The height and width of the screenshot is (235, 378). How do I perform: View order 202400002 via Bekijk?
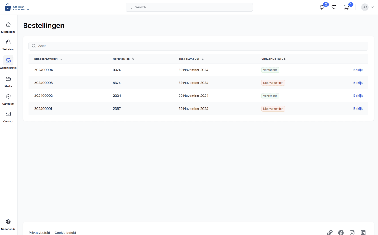point(358,96)
